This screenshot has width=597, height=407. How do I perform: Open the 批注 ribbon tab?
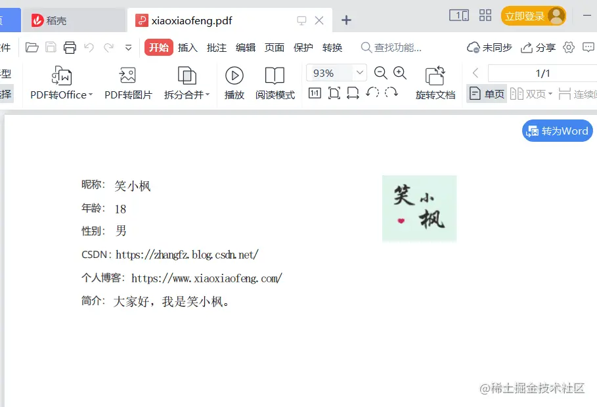[217, 47]
